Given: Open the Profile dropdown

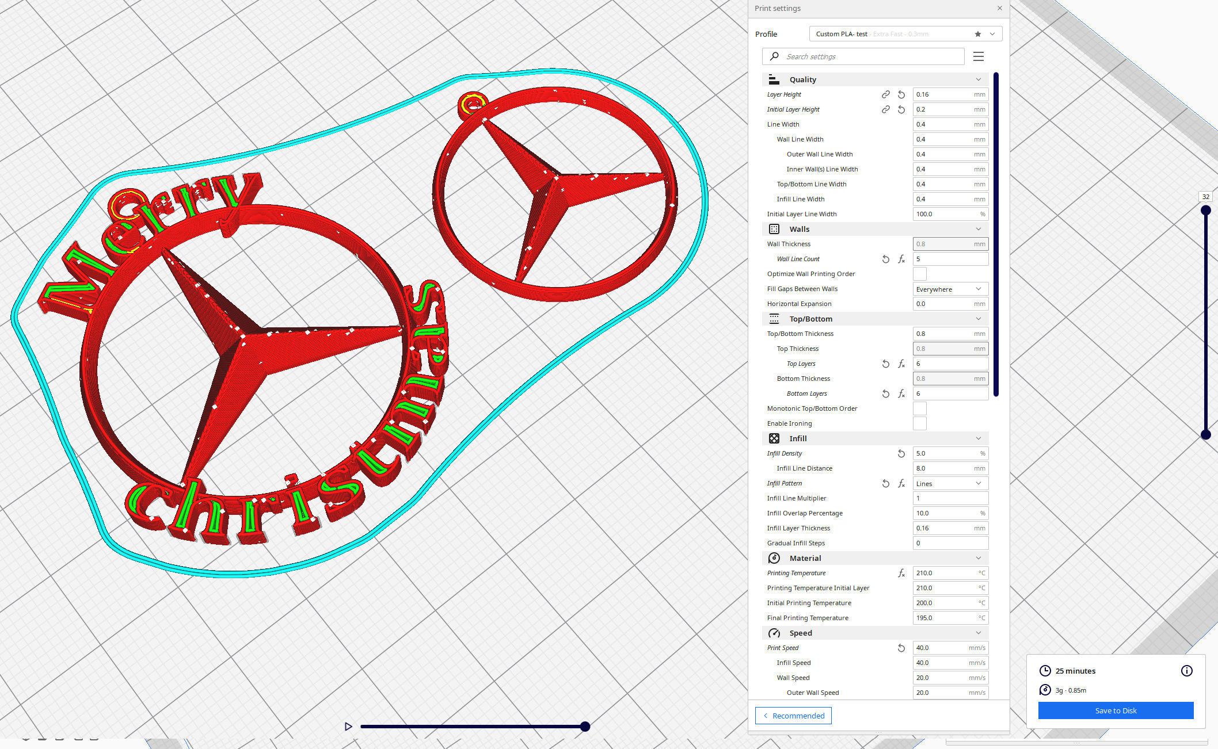Looking at the screenshot, I should pos(992,34).
